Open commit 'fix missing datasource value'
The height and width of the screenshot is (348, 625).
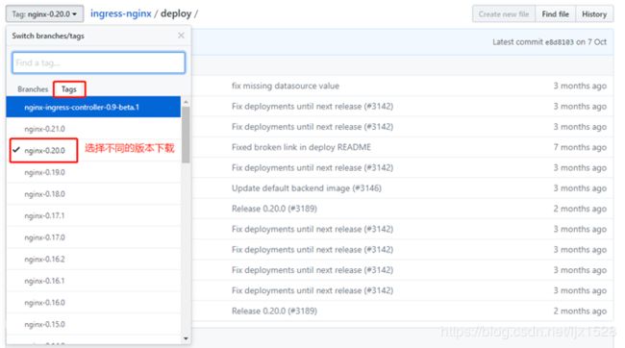coord(286,86)
